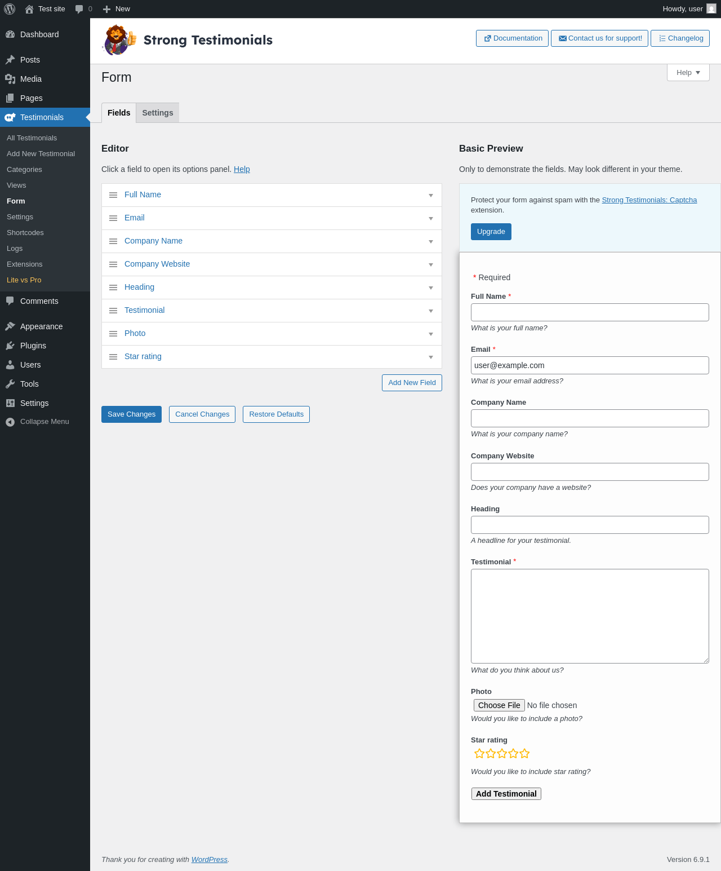Click the Users person icon

click(x=10, y=365)
